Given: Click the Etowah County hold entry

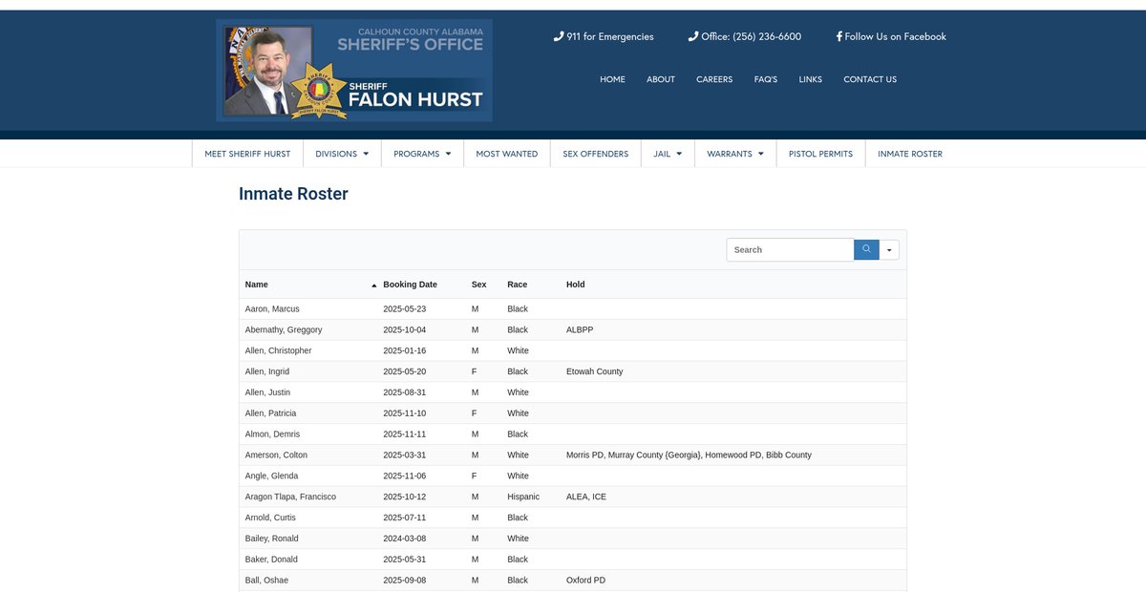Looking at the screenshot, I should coord(594,371).
